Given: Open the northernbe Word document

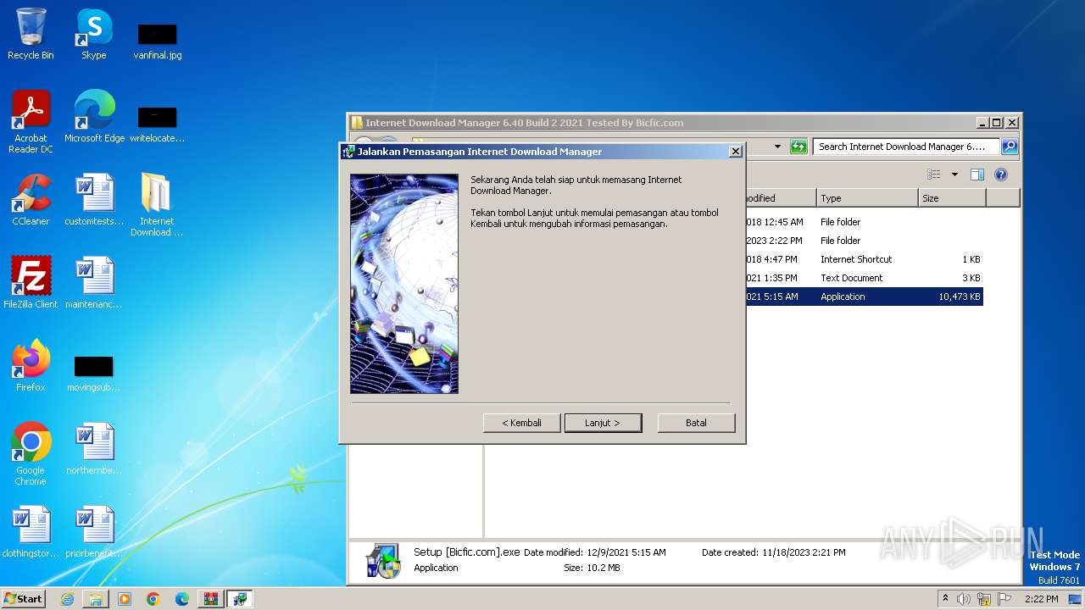Looking at the screenshot, I should [94, 448].
